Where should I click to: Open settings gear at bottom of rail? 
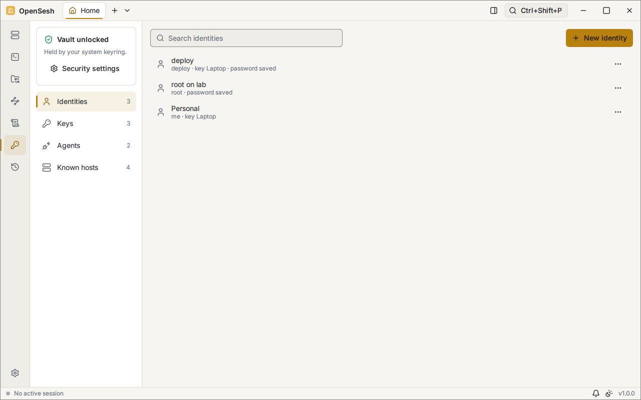[x=15, y=373]
